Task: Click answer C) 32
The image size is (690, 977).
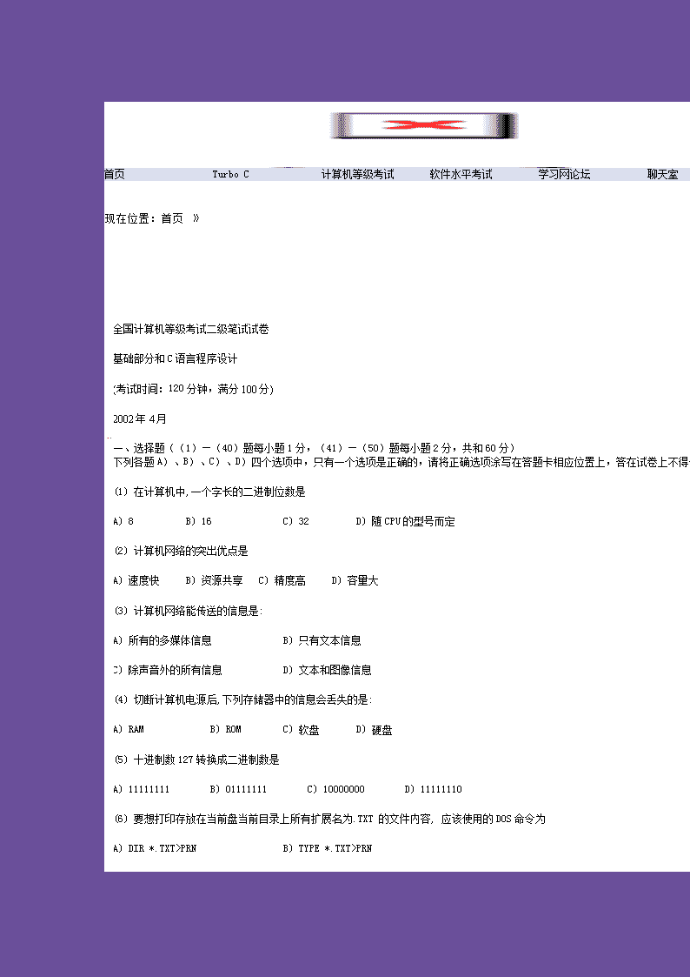Action: 295,521
